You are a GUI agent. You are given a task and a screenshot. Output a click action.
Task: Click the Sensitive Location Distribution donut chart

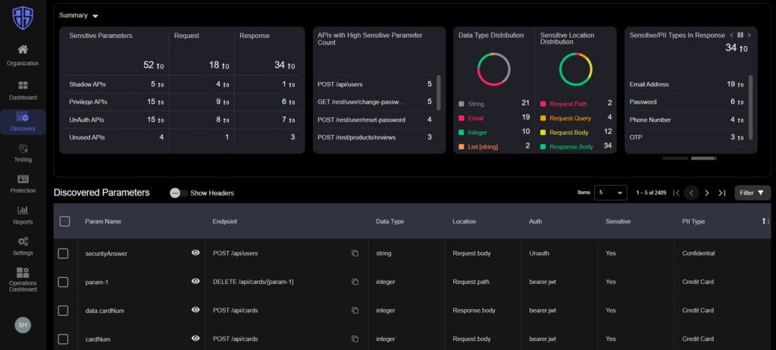[576, 69]
